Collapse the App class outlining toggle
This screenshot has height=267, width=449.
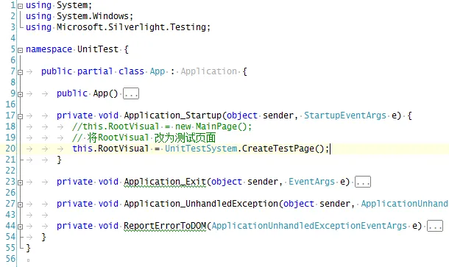[21, 72]
